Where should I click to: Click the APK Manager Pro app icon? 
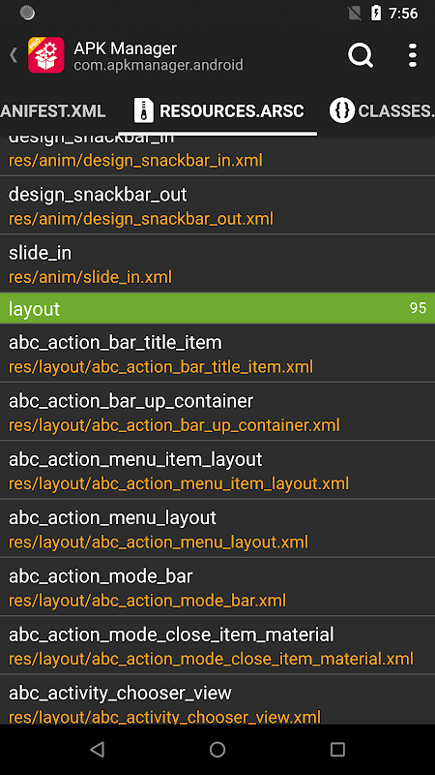[x=45, y=55]
